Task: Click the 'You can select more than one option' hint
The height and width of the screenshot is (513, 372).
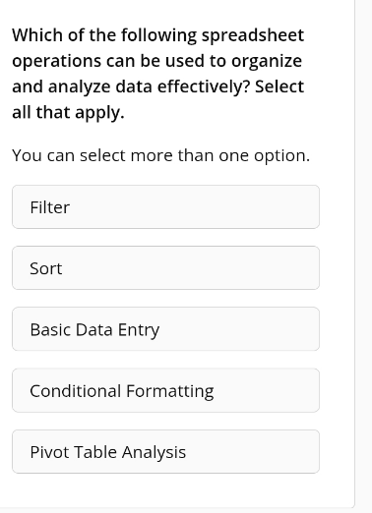Action: coord(160,155)
